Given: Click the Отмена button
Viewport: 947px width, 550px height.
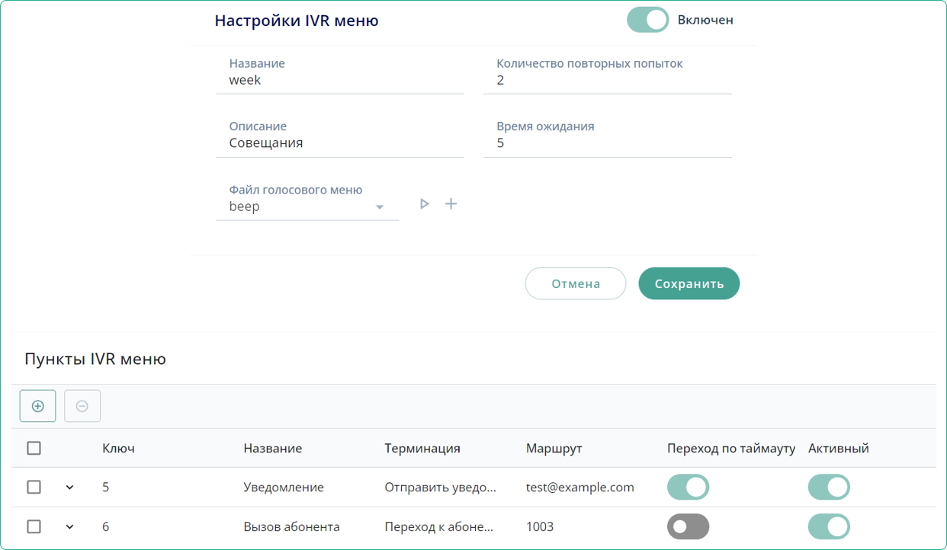Looking at the screenshot, I should coord(576,283).
